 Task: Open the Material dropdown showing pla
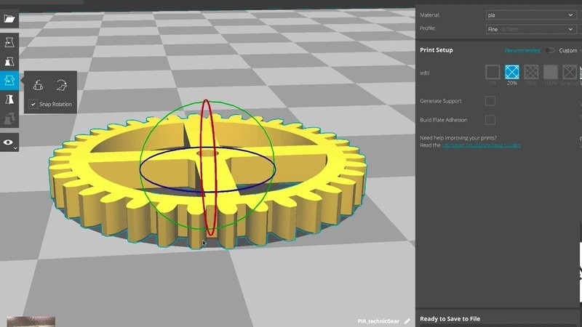531,15
